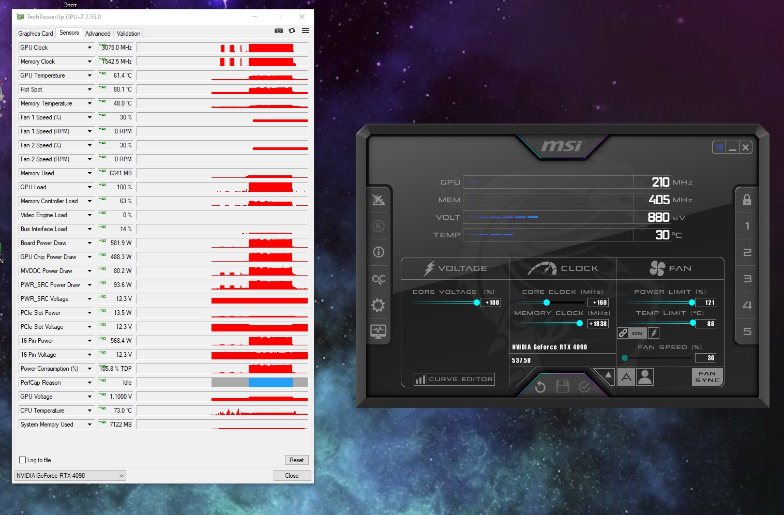
Task: Open the hardware monitor icon in Afterburner
Action: tap(379, 331)
